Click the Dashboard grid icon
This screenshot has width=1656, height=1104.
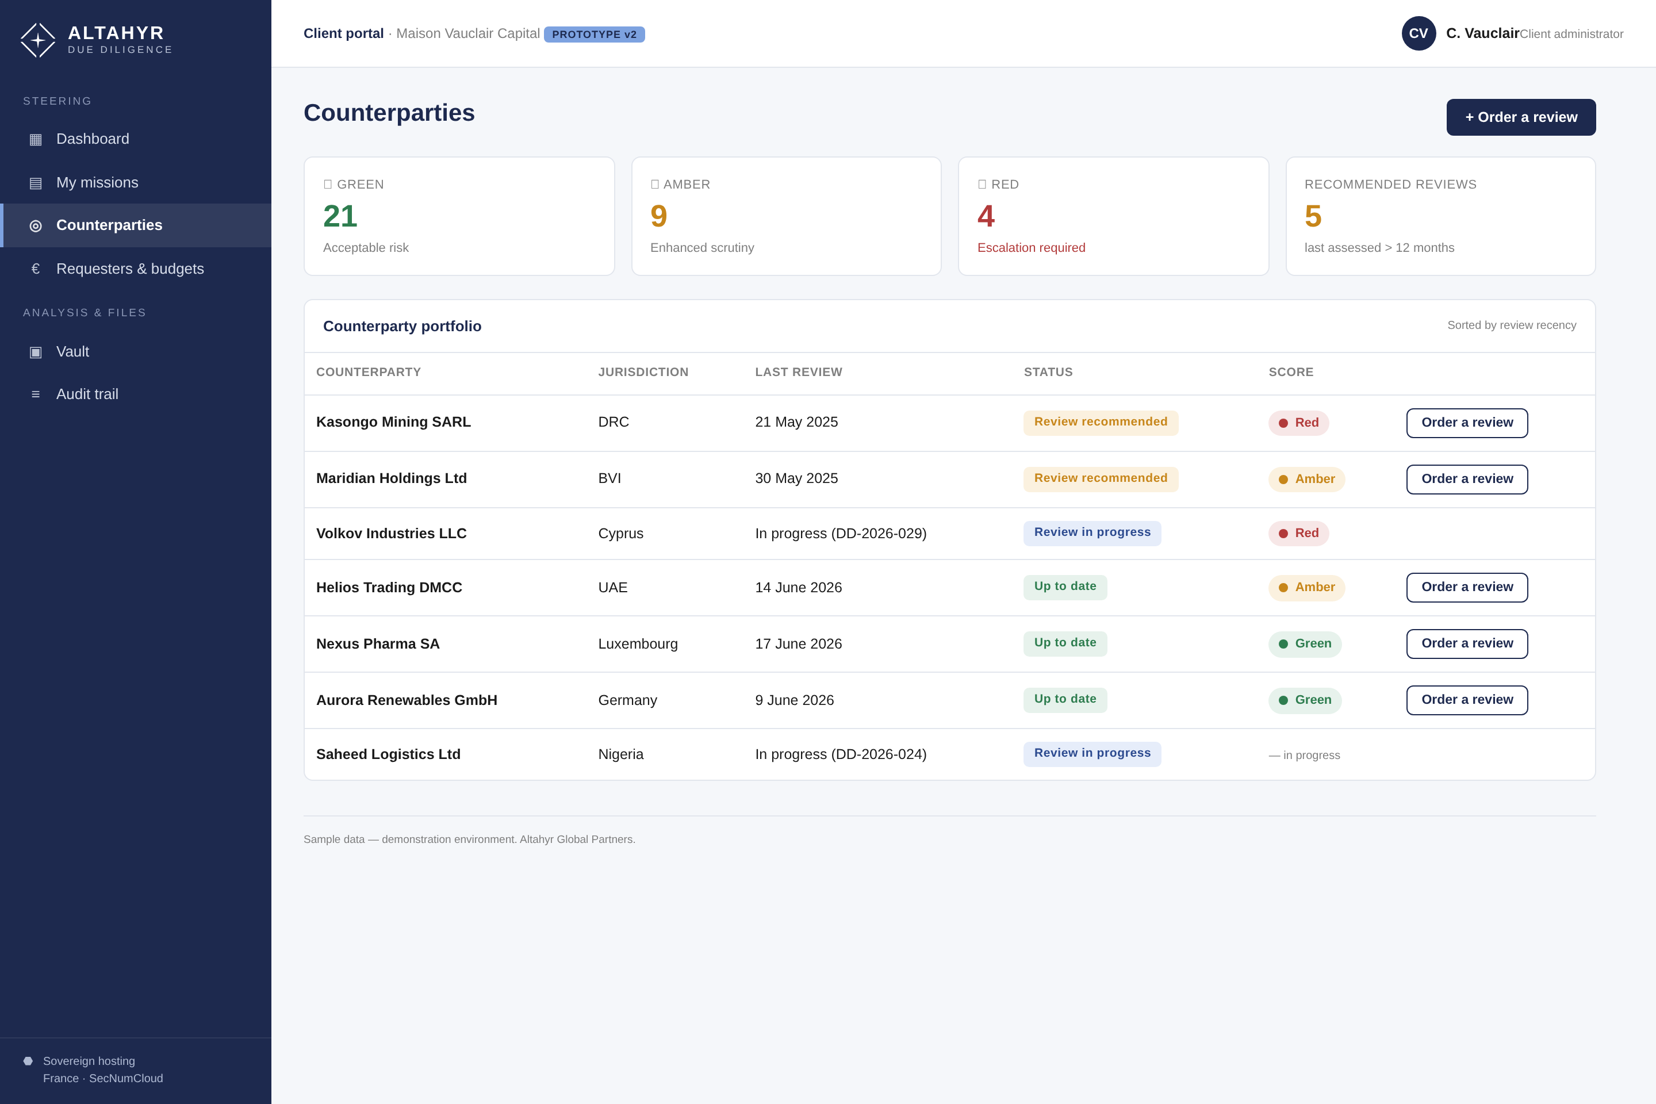(x=35, y=139)
